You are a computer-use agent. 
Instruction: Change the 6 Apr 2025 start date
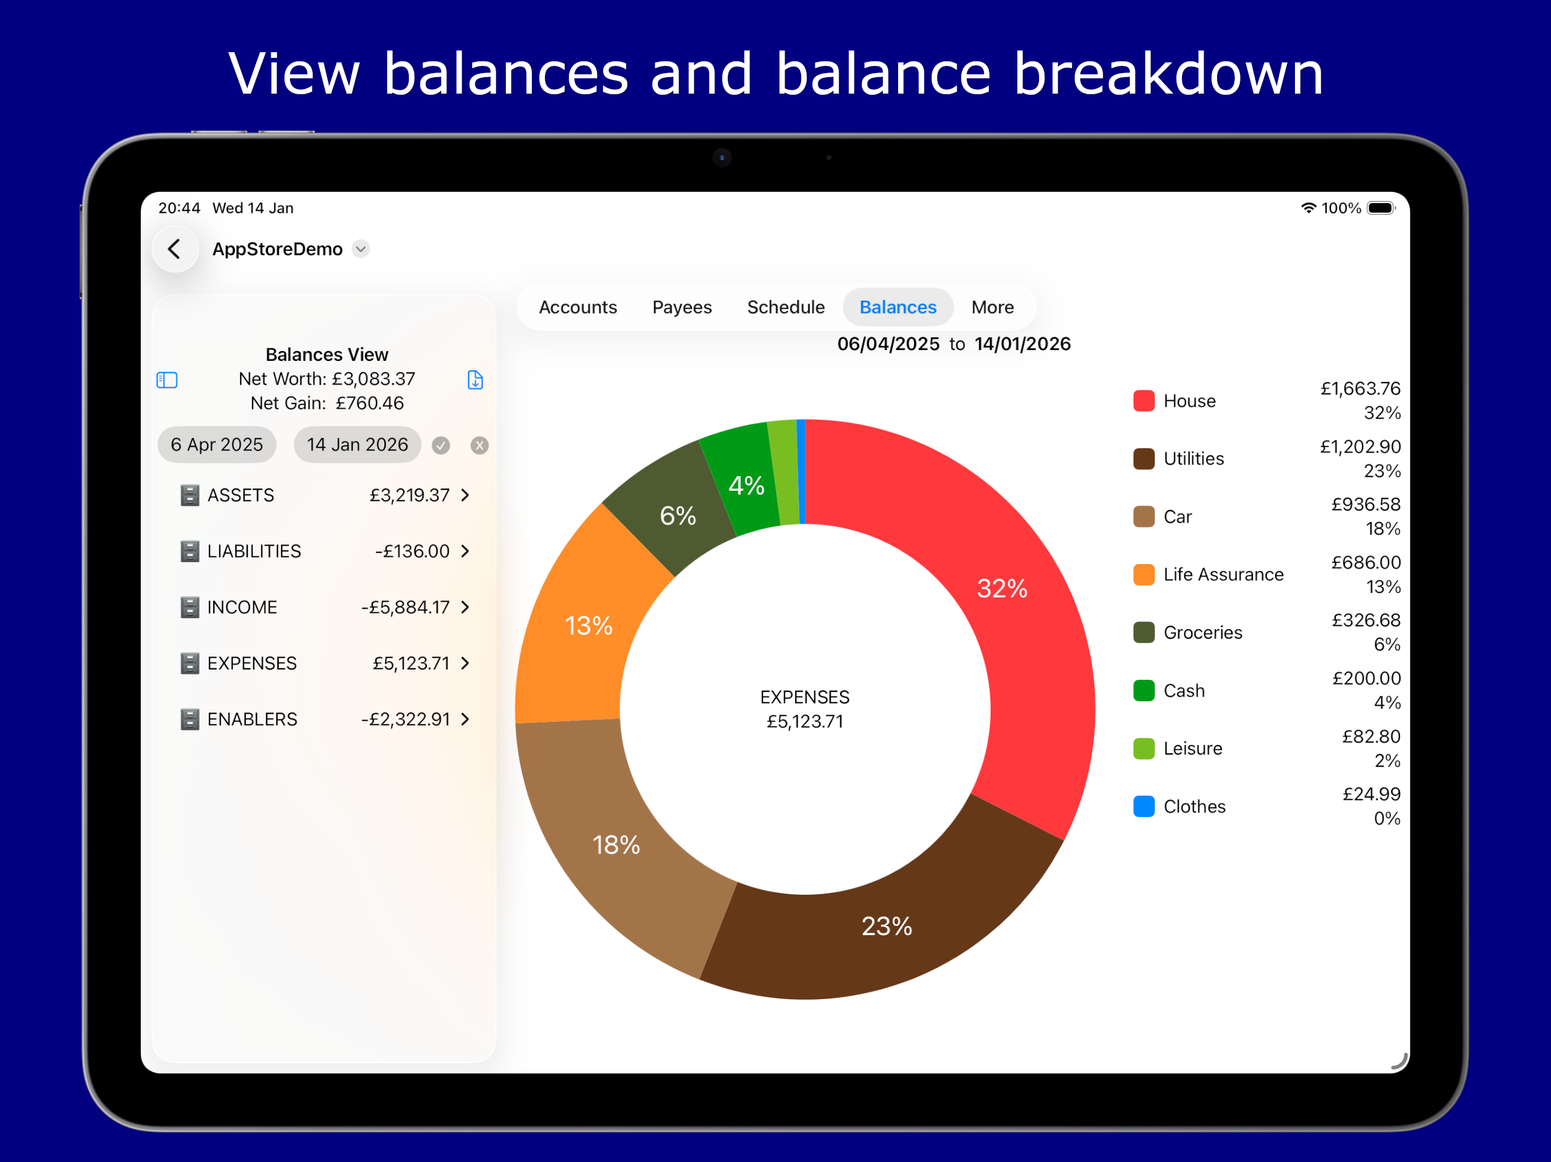tap(217, 444)
